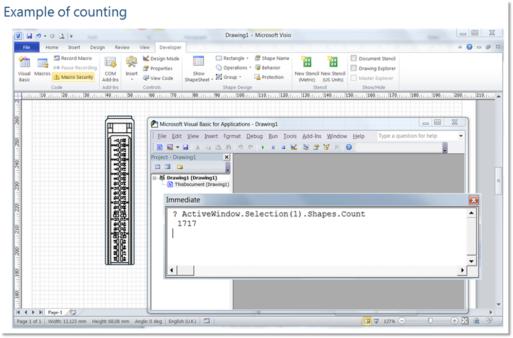Switch to the Review ribbon tab

pos(122,47)
